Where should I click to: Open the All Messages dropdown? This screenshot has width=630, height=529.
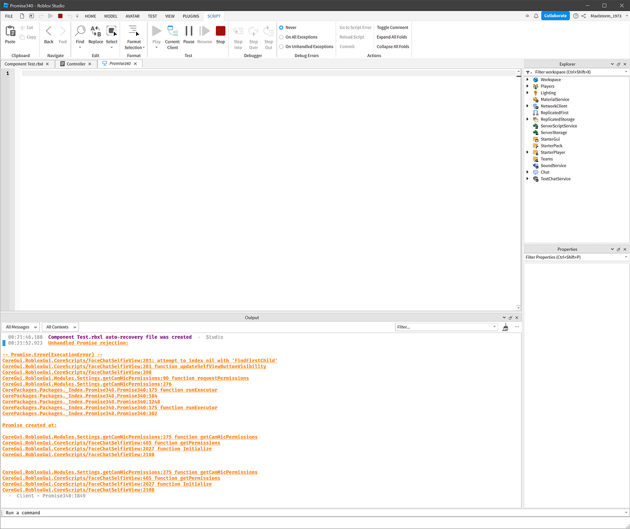(x=20, y=326)
